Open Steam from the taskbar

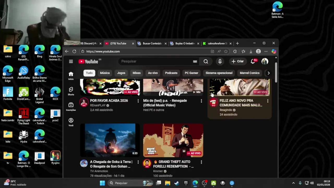tap(177, 183)
